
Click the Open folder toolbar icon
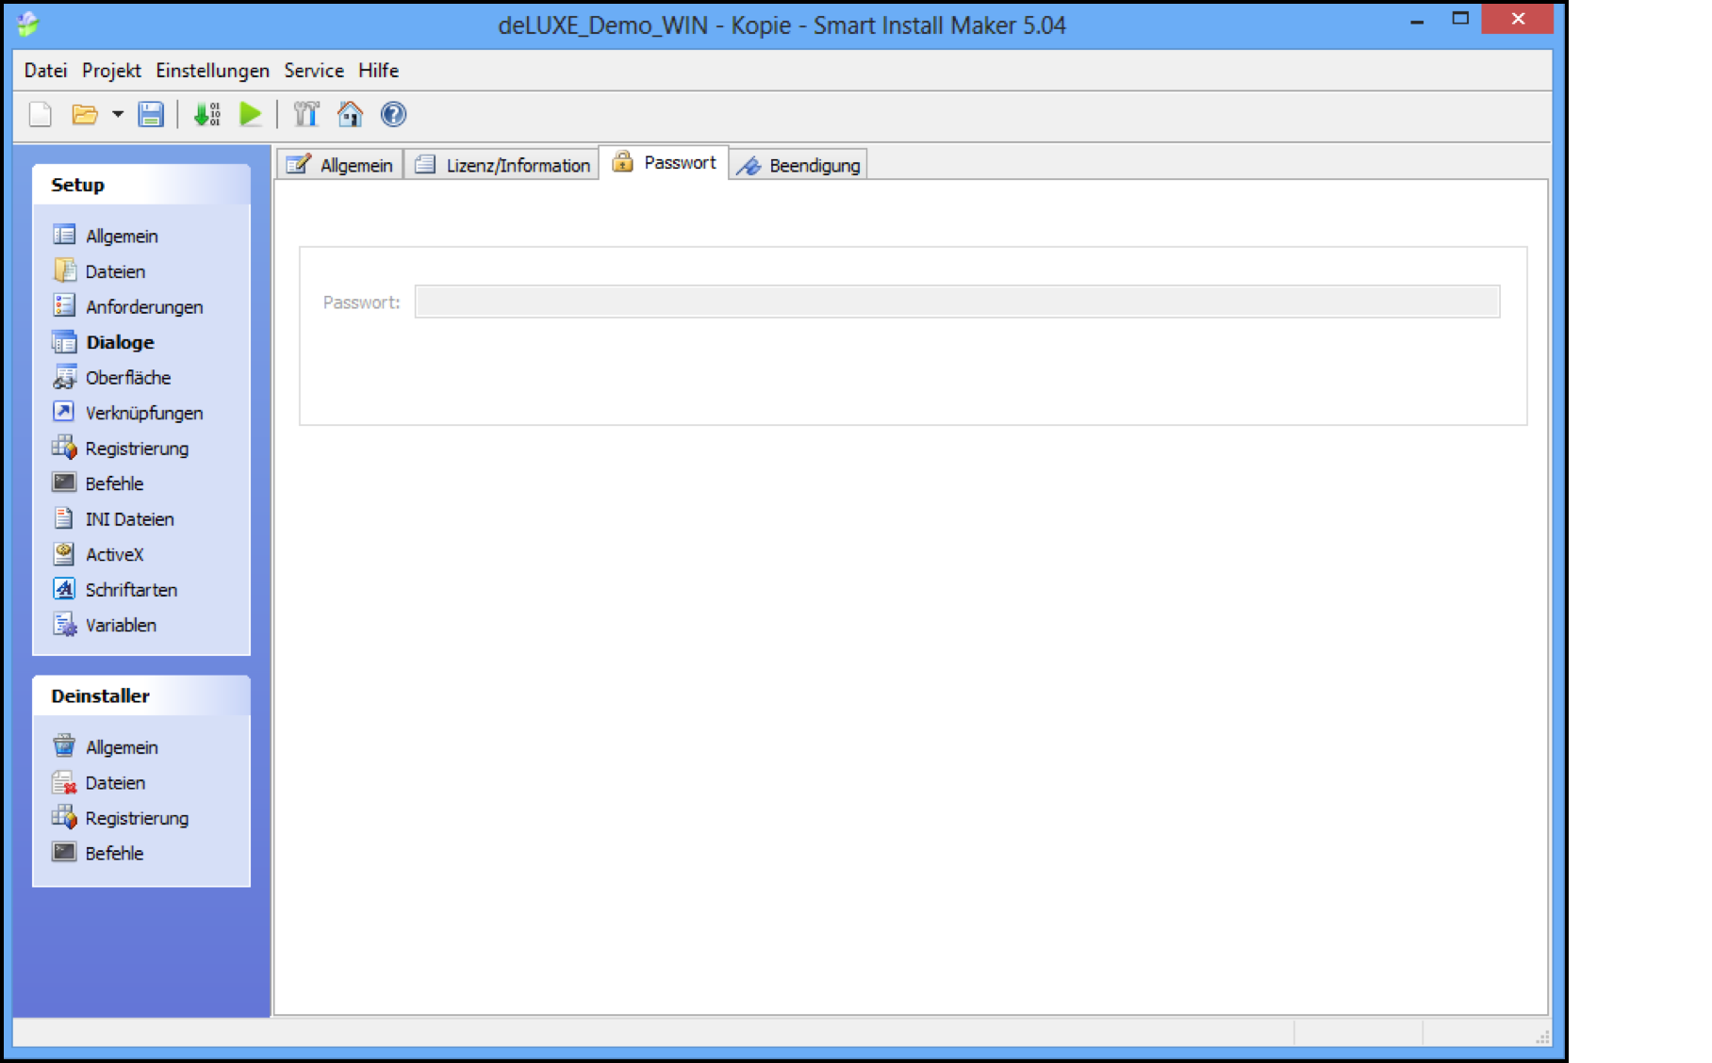pos(85,115)
